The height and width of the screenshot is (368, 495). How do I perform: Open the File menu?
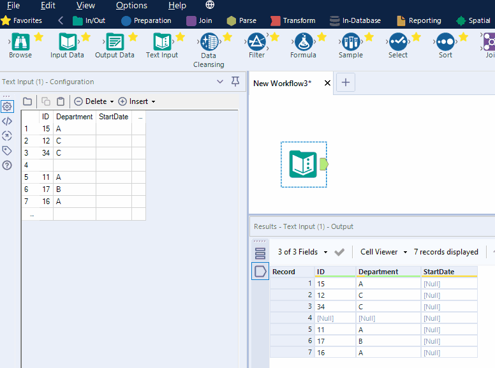(x=13, y=5)
